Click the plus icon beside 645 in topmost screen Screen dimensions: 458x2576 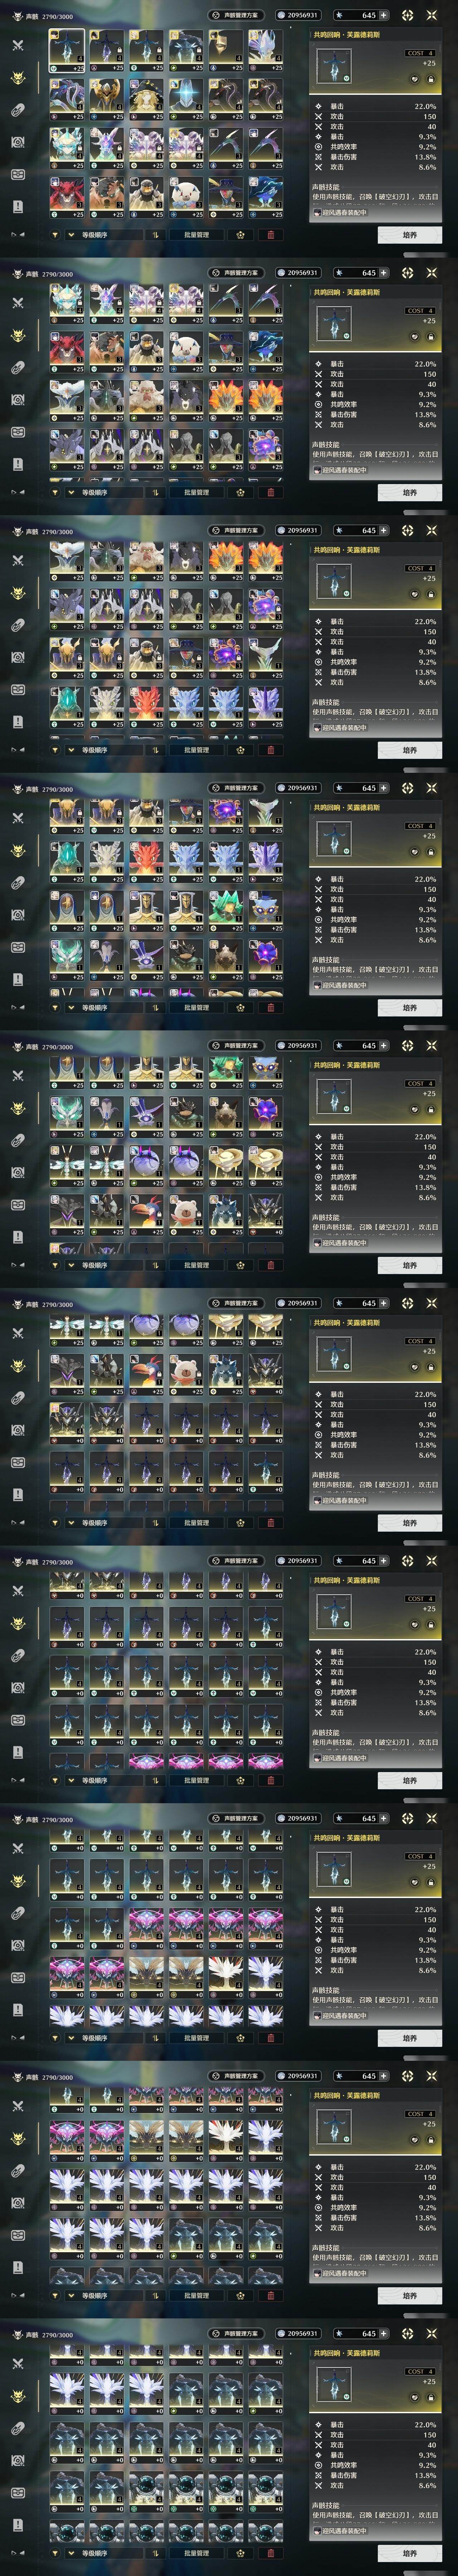[383, 15]
